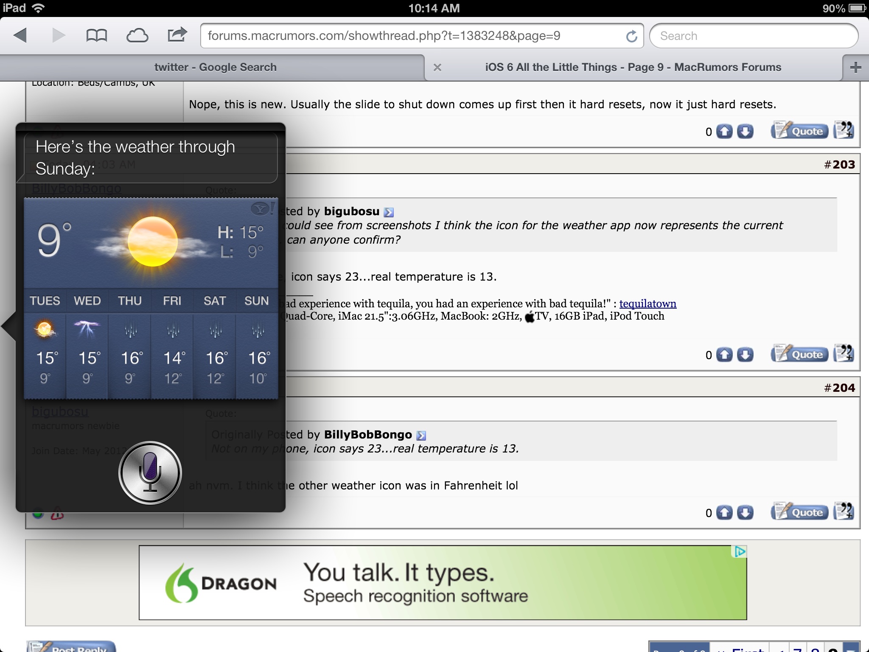Toggle multi-quote icon on post #203
The width and height of the screenshot is (869, 652).
844,353
